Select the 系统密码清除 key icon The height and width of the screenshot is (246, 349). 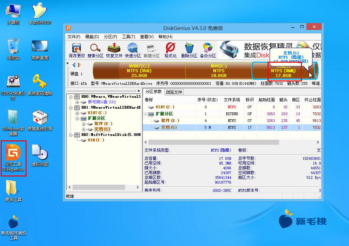40,85
